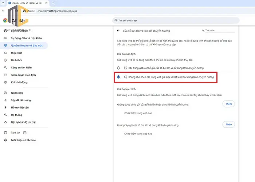Click the Tìm chế độ cài đặt search box
Screen dimensions: 255x182
coord(176,20)
